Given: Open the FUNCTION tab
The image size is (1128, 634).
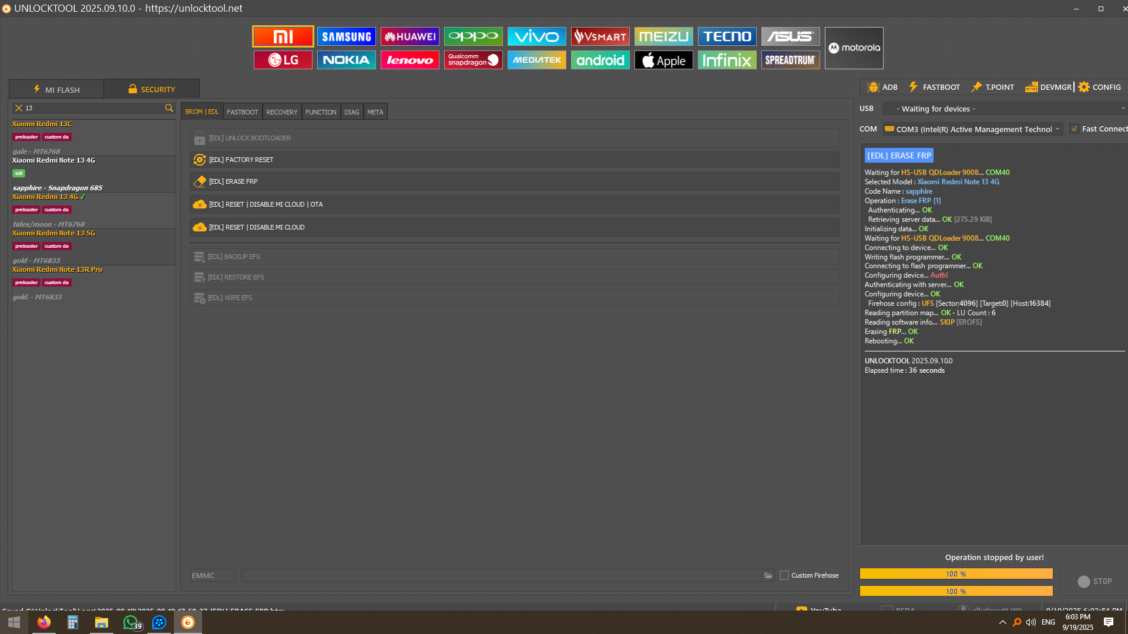Looking at the screenshot, I should point(321,112).
